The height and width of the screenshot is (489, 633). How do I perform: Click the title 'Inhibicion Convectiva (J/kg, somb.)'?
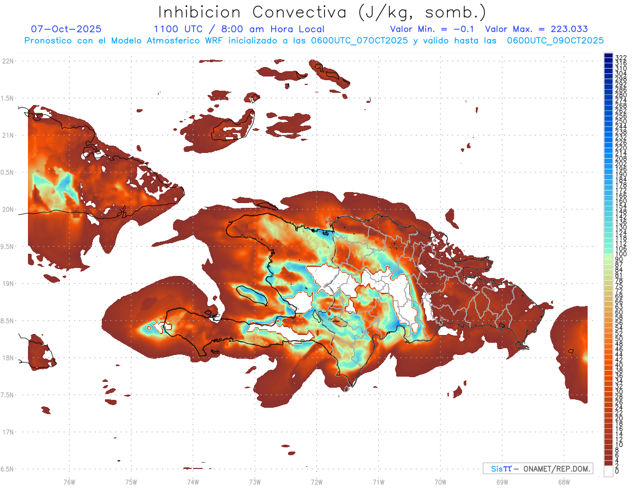[322, 12]
